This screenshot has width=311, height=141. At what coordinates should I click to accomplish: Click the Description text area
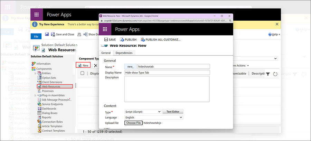(x=167, y=89)
